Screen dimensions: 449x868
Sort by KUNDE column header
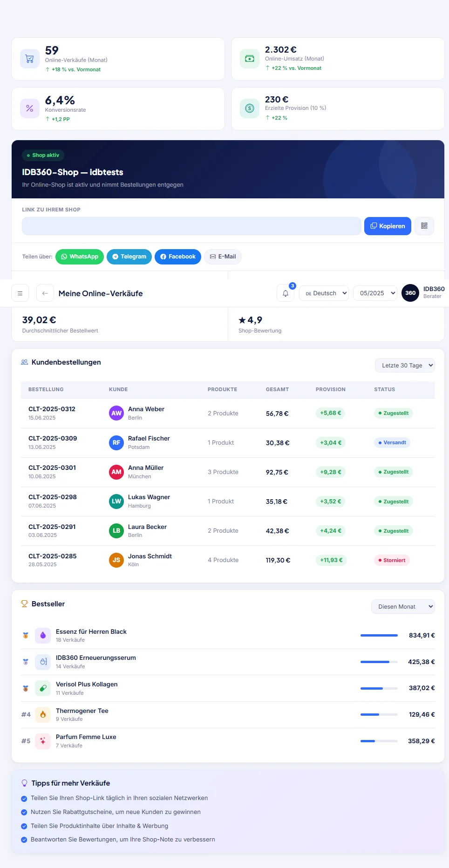[x=118, y=389]
